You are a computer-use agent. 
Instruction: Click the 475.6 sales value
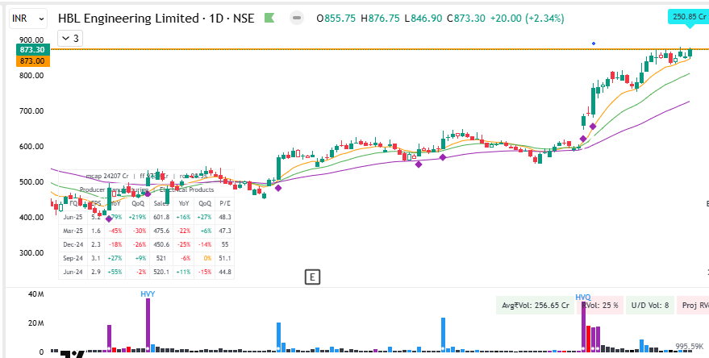pyautogui.click(x=161, y=231)
